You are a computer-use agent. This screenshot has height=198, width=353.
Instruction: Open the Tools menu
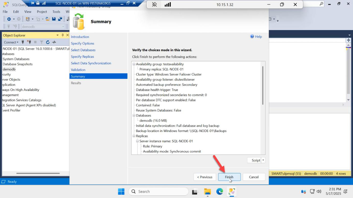click(x=56, y=12)
